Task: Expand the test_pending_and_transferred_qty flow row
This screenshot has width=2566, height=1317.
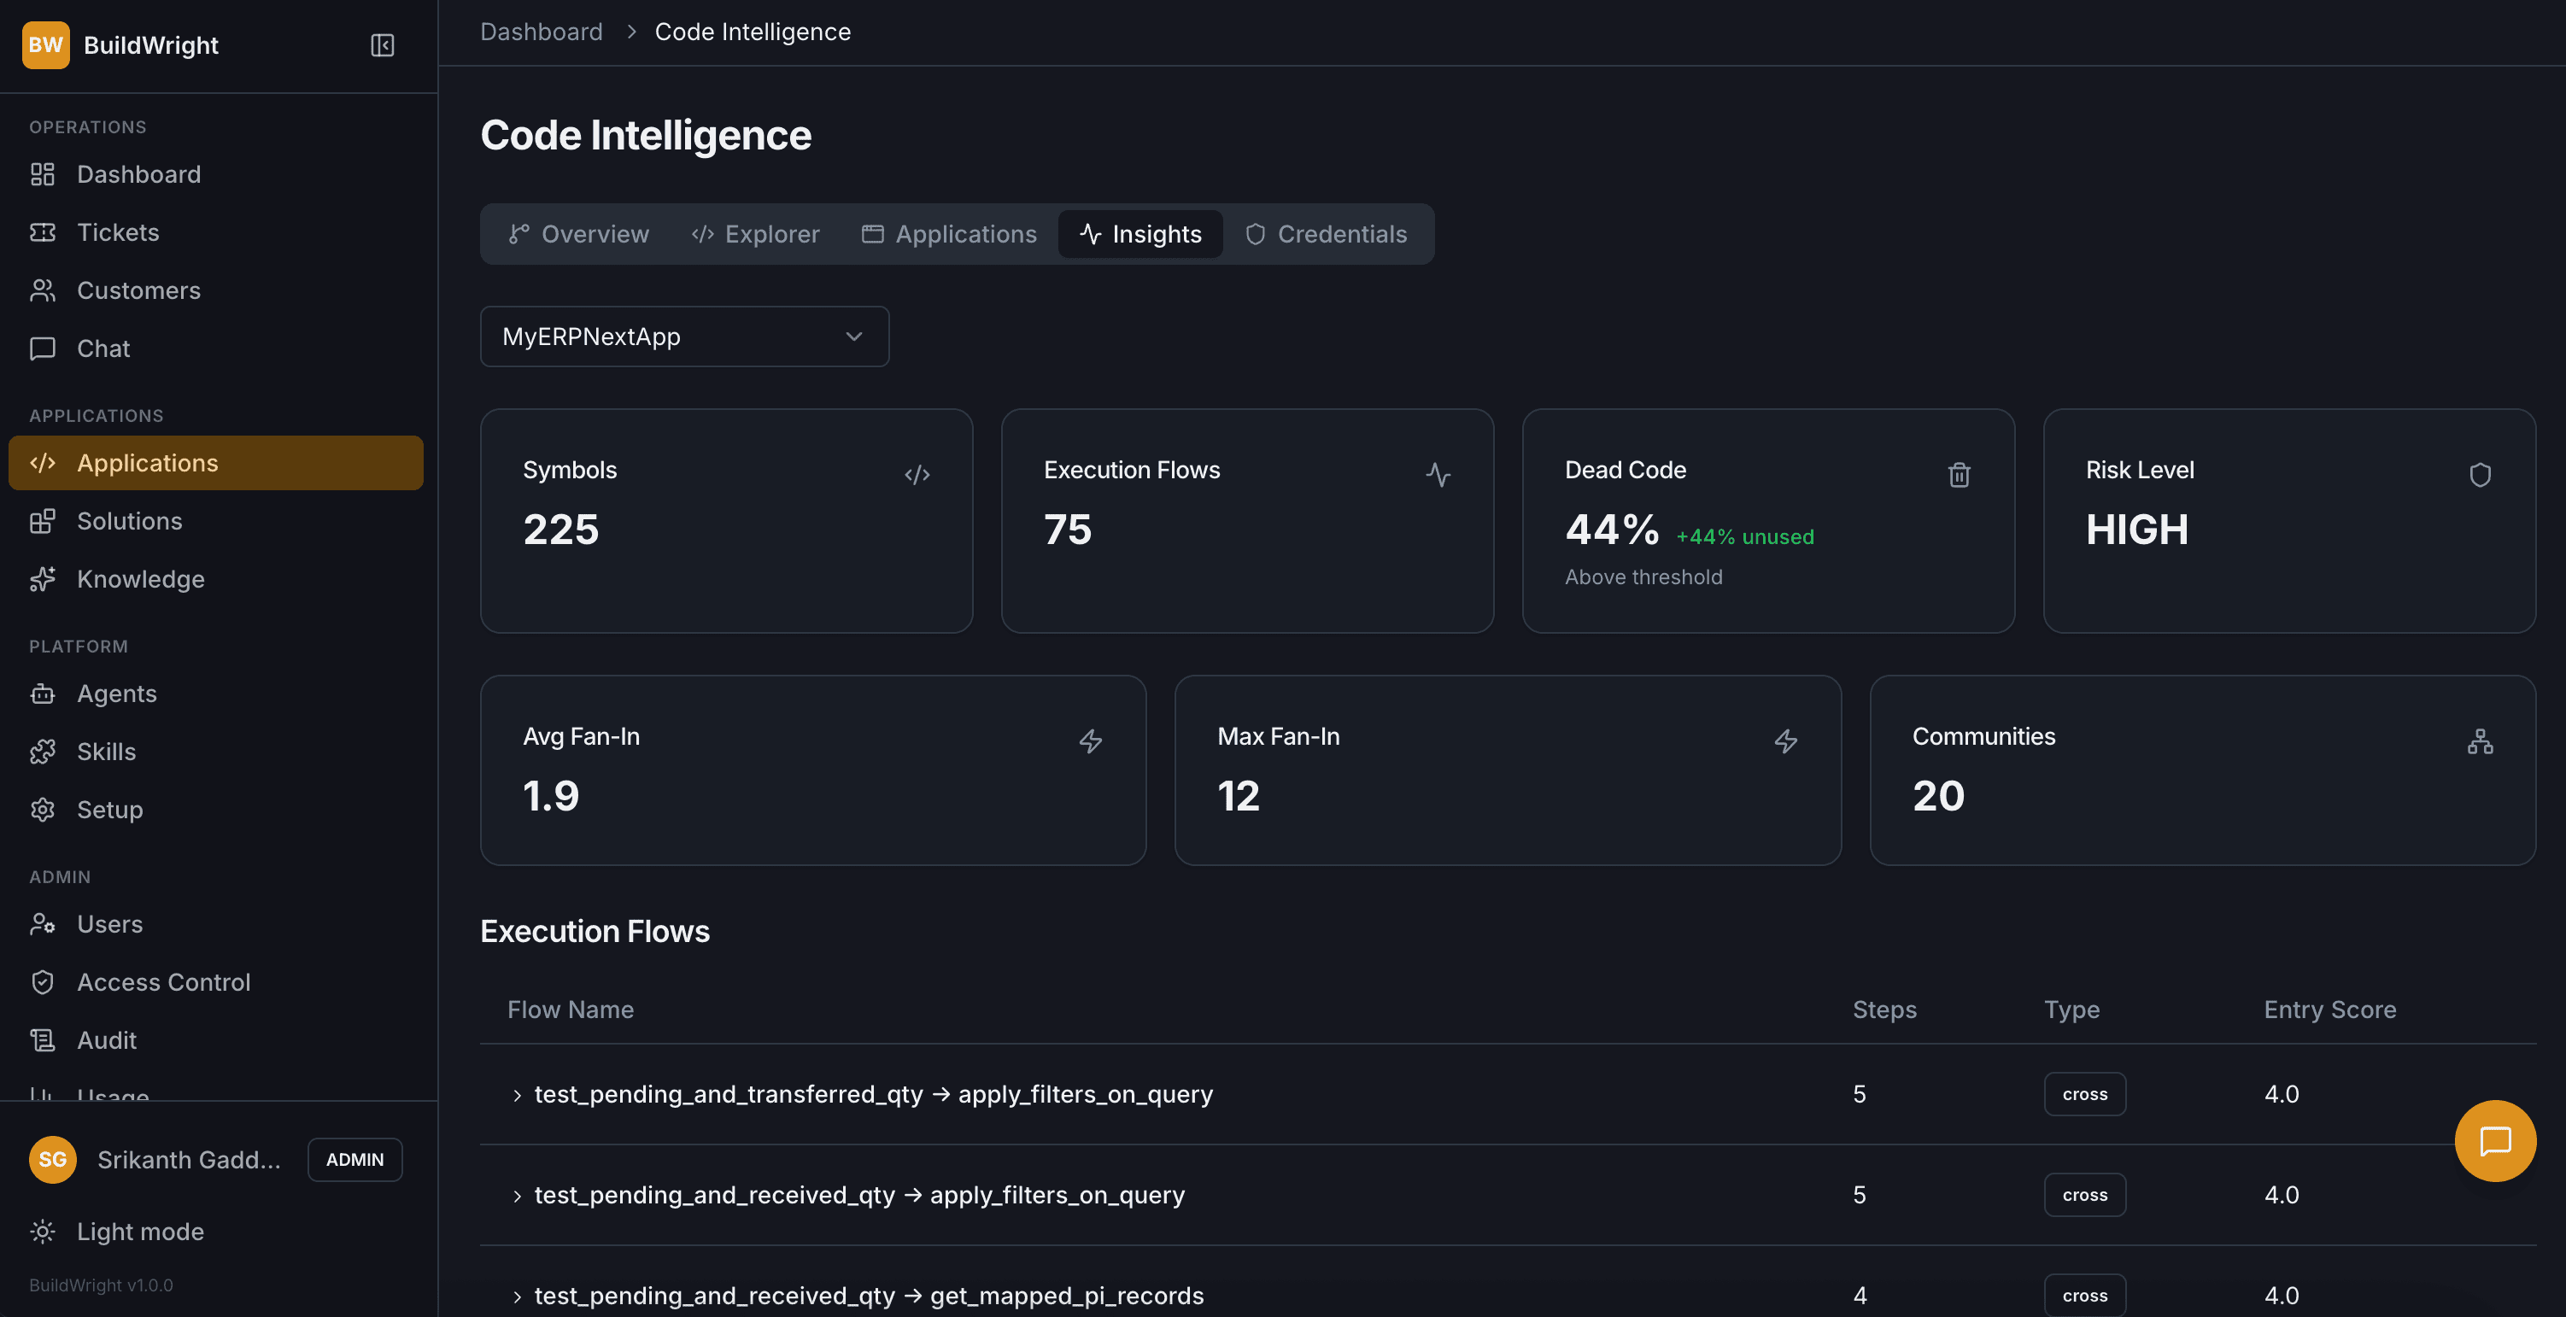Action: (517, 1094)
